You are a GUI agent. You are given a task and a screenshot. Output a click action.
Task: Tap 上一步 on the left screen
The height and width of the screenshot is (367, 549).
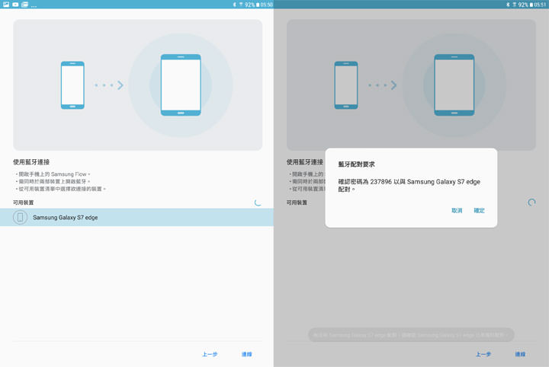(210, 354)
